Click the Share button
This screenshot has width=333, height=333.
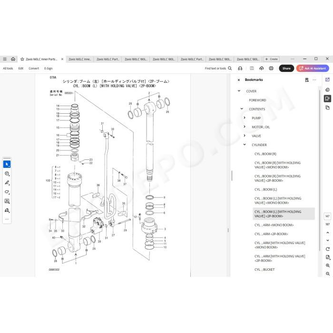pos(286,69)
